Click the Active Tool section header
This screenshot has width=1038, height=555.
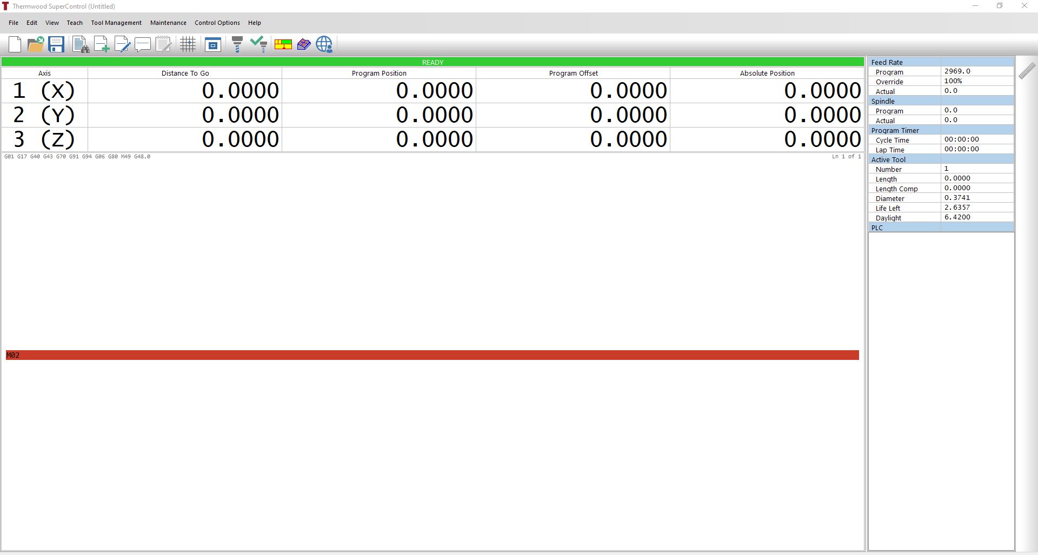941,159
